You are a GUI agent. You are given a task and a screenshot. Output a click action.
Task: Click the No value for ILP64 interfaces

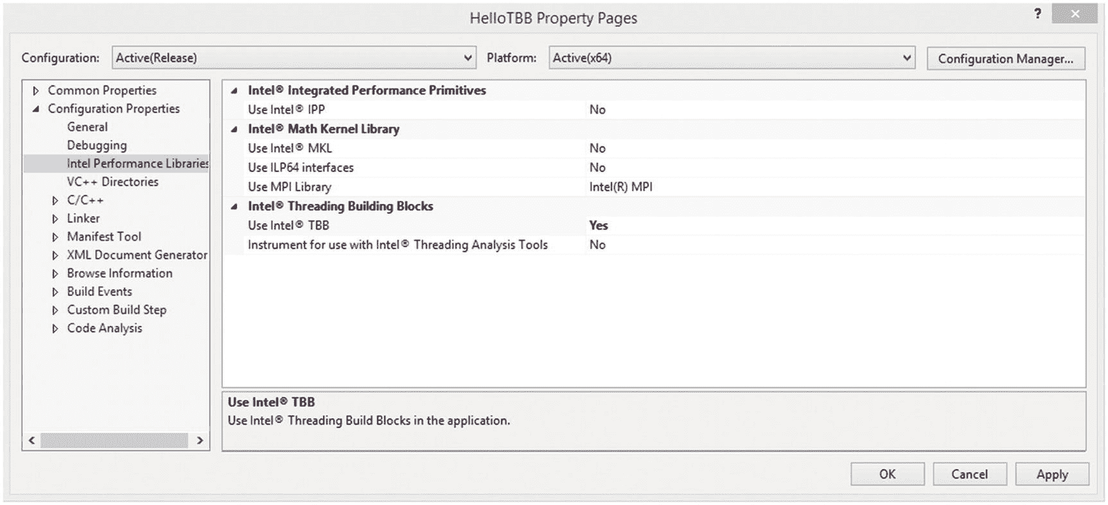click(597, 167)
